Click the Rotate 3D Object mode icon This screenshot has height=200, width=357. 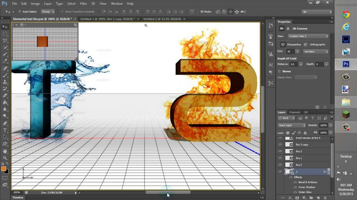tap(218, 12)
